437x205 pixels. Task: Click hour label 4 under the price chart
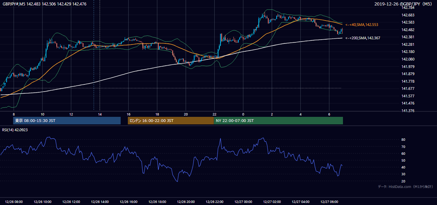click(x=301, y=114)
